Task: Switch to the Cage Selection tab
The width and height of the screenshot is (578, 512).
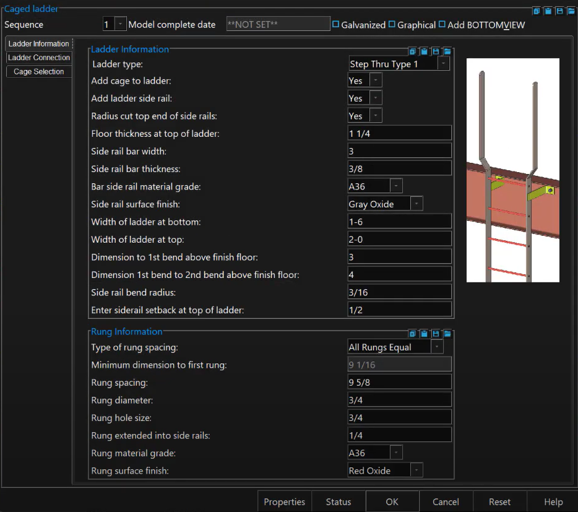Action: 38,71
